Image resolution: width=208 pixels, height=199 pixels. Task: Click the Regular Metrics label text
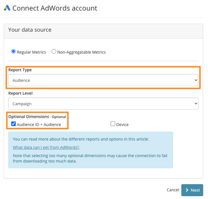point(31,52)
